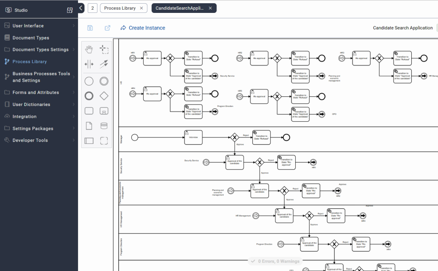Viewport: 438px width, 271px height.
Task: Select the HR1 Re-approval task
Action: point(152,58)
